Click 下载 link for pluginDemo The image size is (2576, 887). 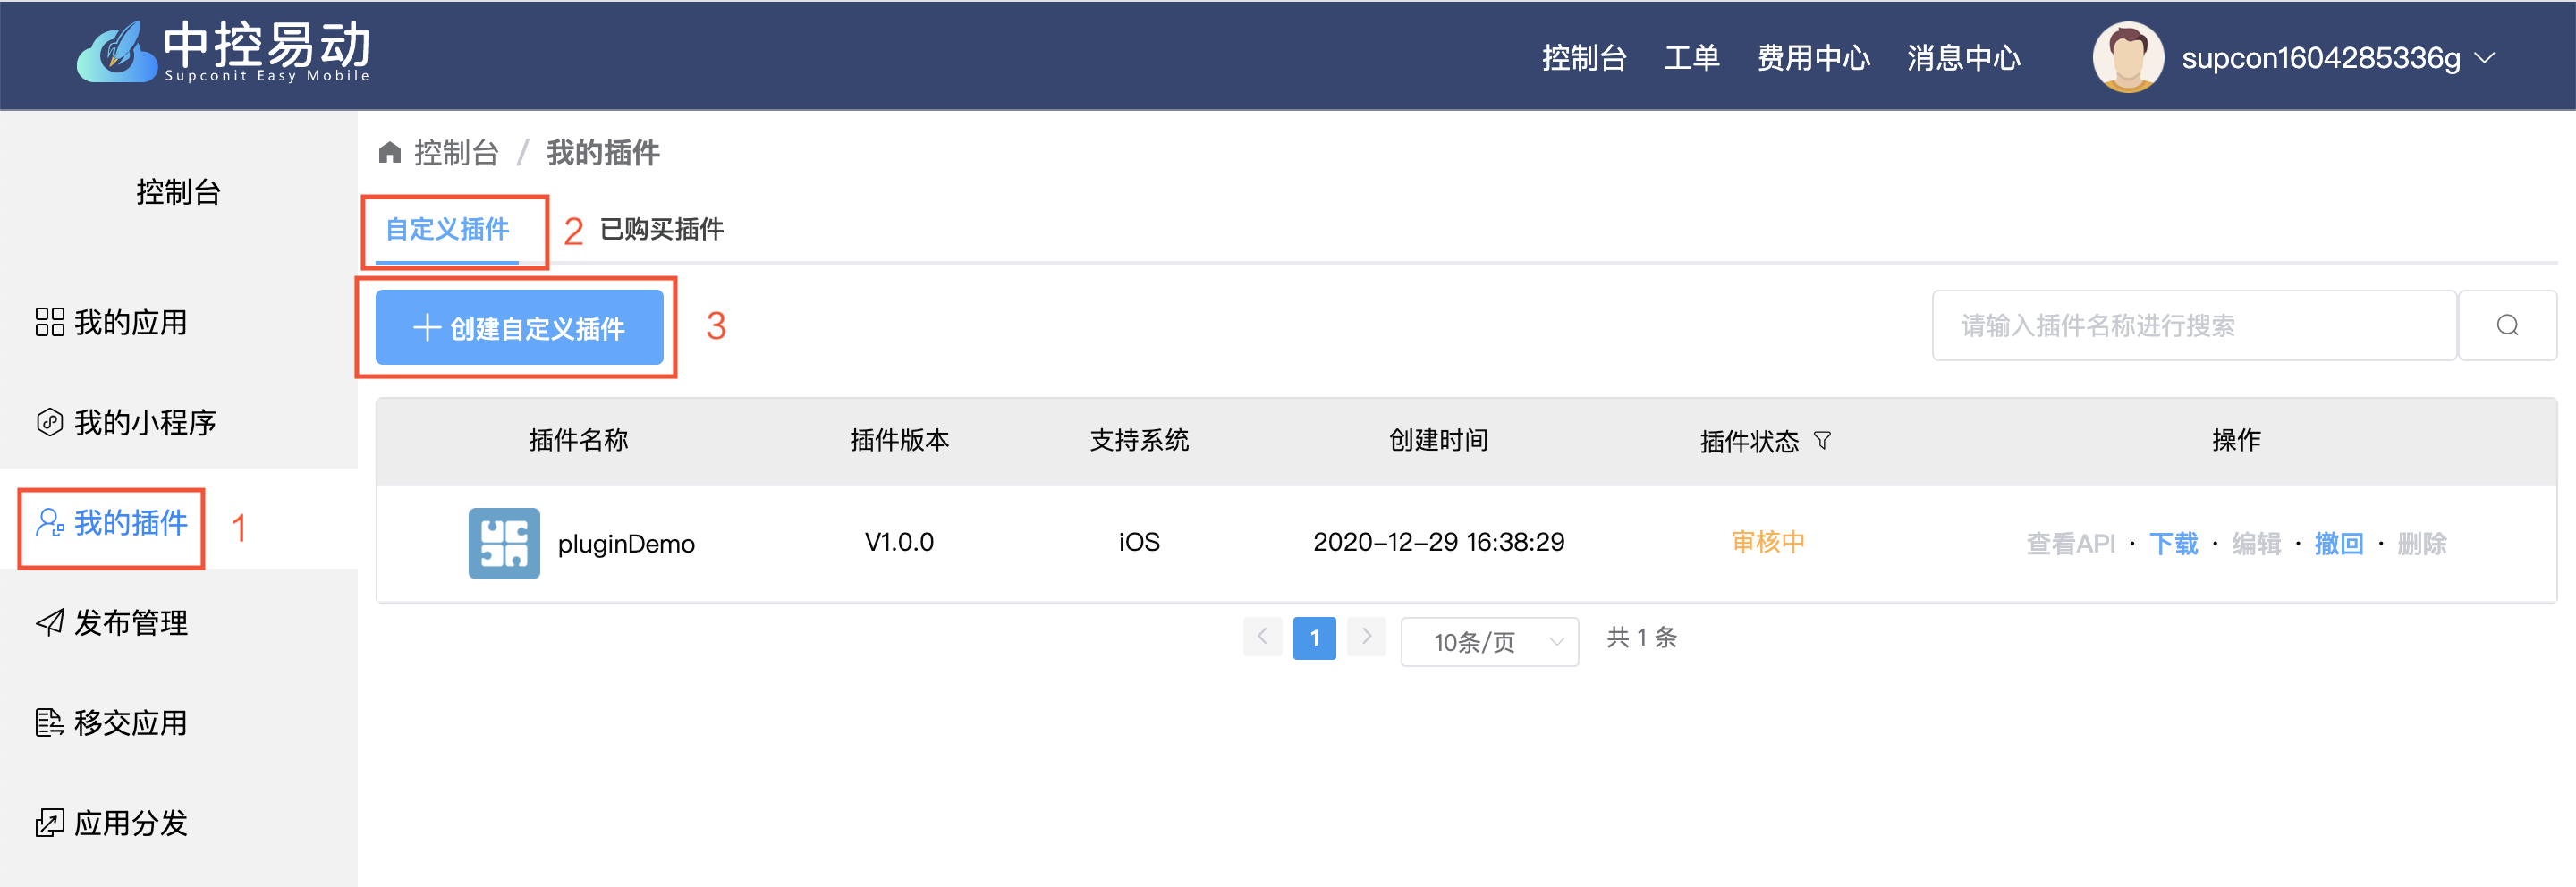coord(2173,543)
